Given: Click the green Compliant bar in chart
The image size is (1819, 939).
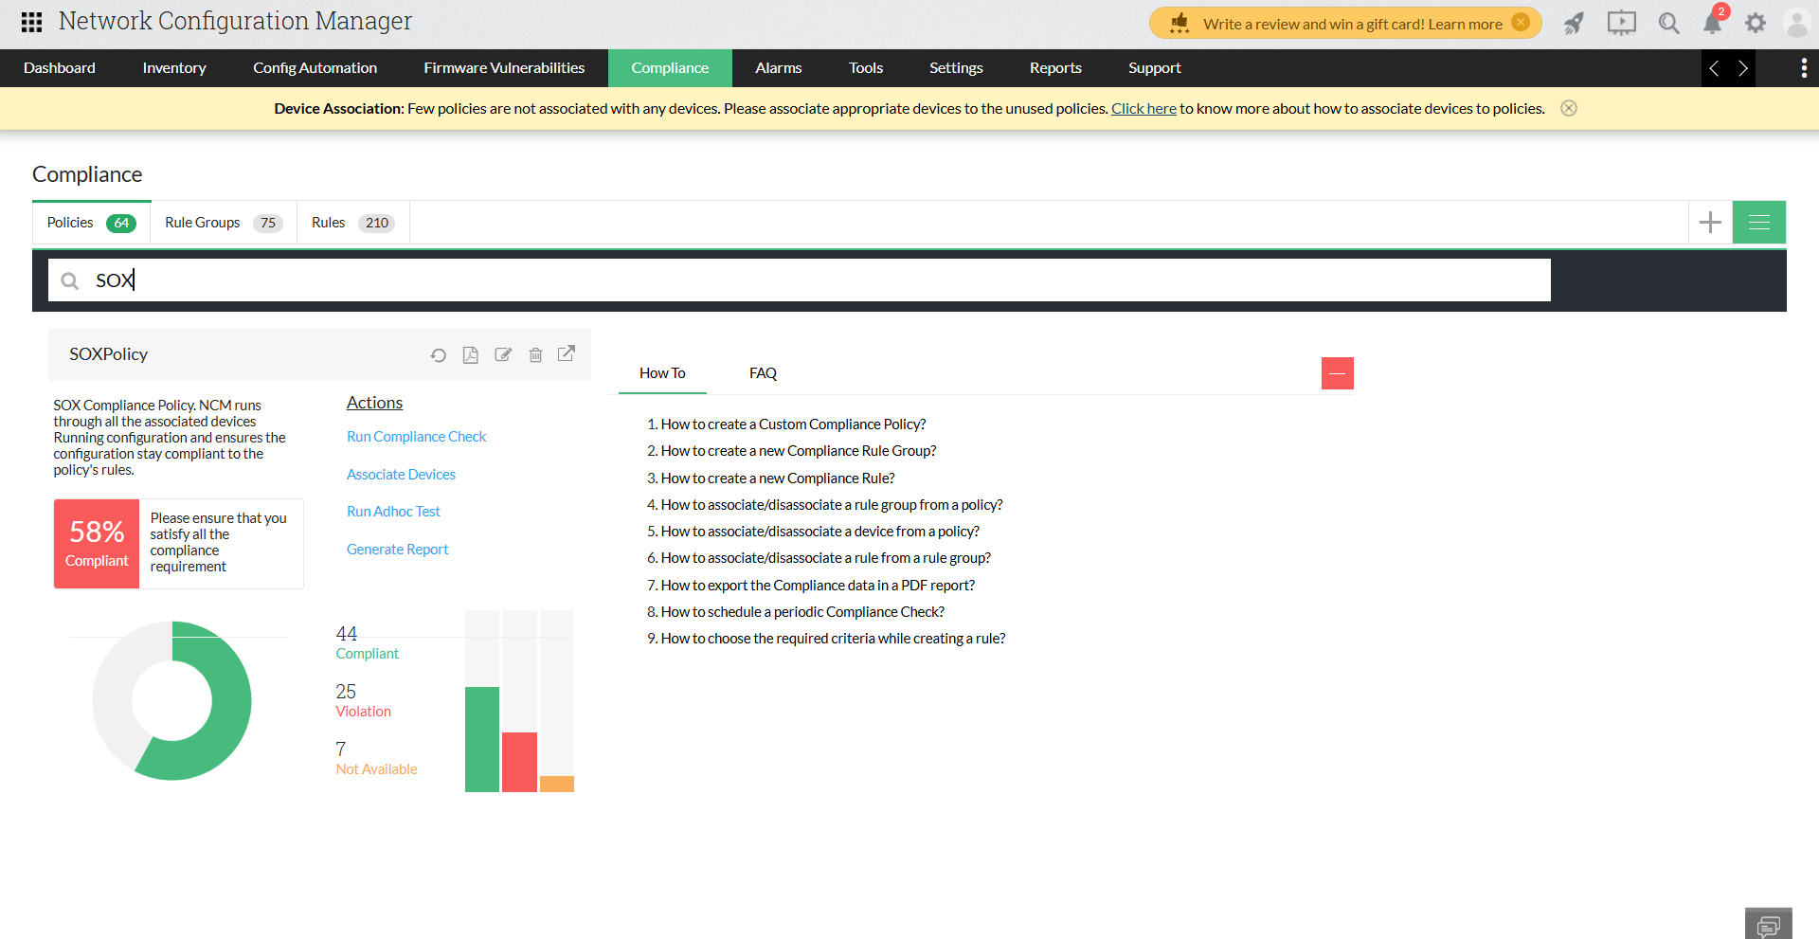Looking at the screenshot, I should [482, 739].
